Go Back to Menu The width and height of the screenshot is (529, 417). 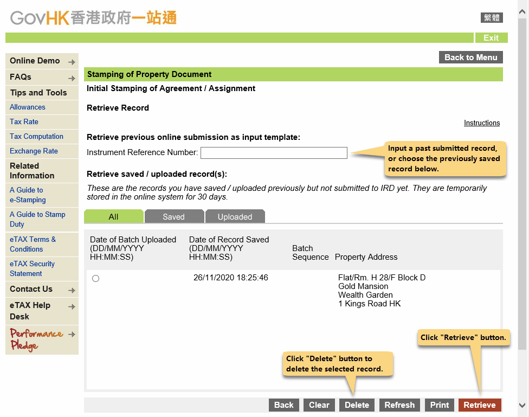[x=470, y=57]
